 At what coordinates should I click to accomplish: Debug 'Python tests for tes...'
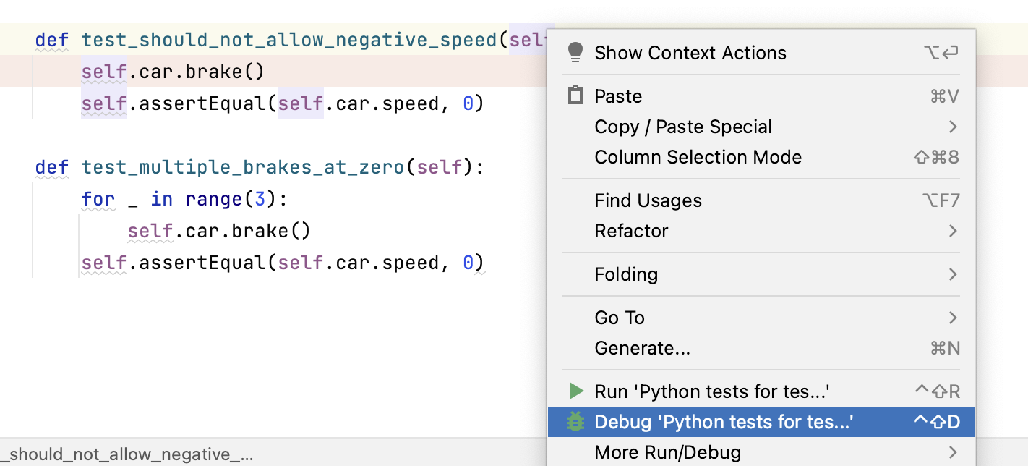723,421
